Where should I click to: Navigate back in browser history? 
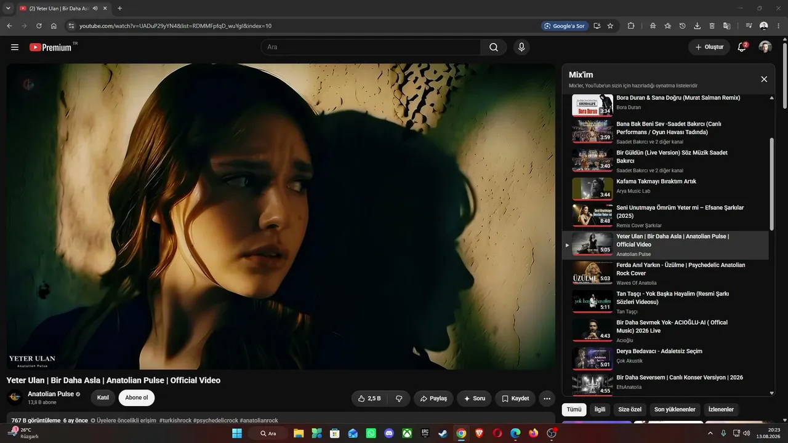tap(9, 26)
